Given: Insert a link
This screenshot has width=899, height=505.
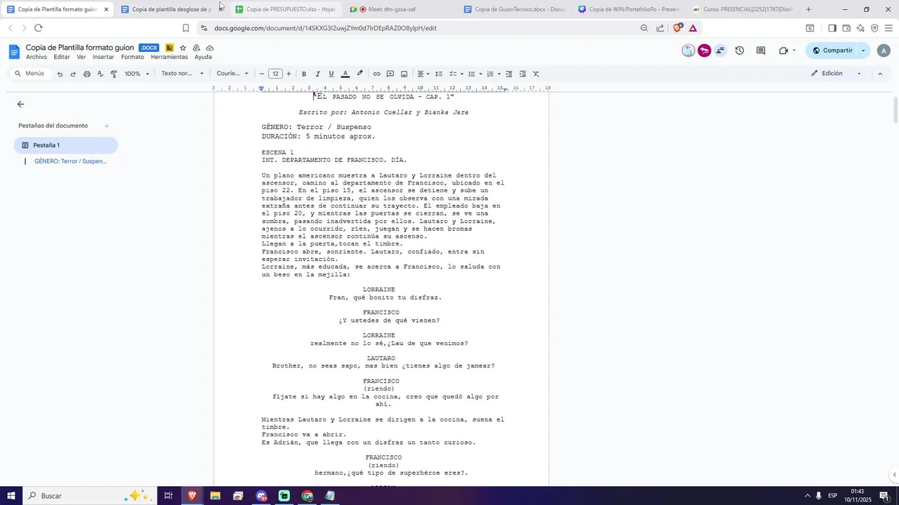Looking at the screenshot, I should tap(376, 74).
